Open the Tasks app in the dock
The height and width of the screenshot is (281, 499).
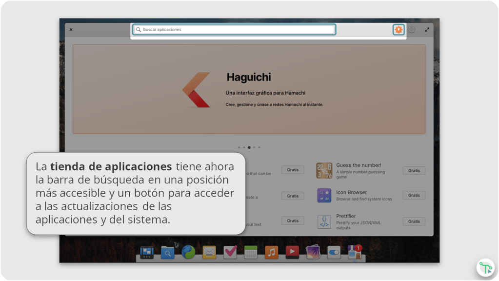pyautogui.click(x=230, y=252)
